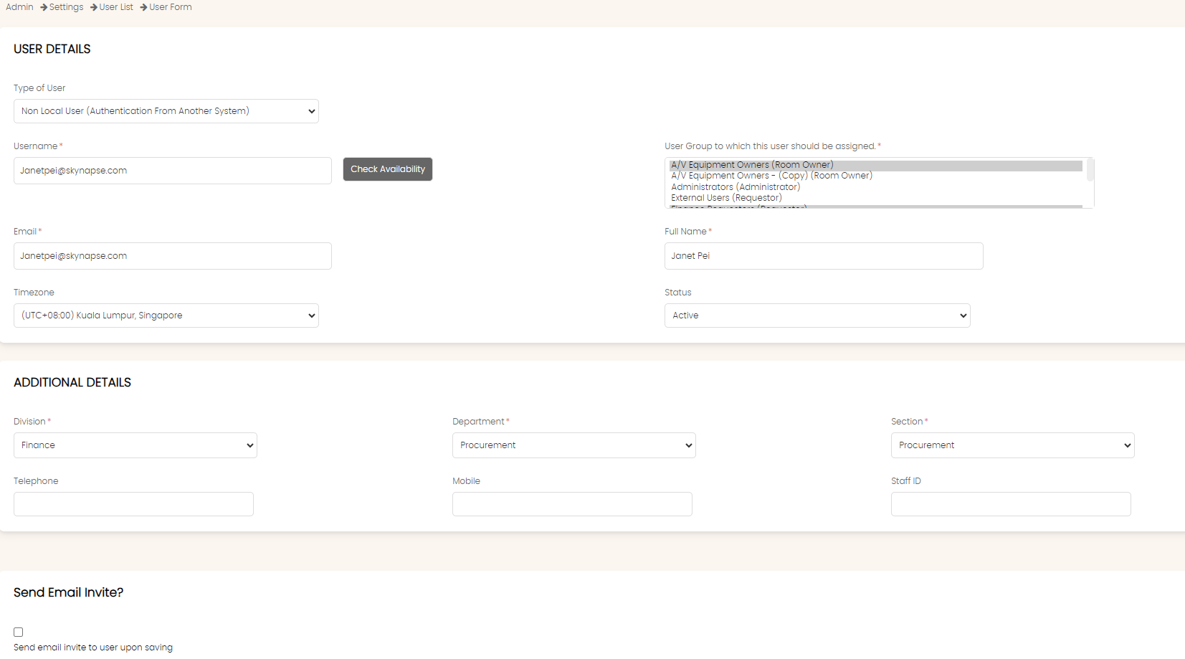Viewport: 1185px width, 659px height.
Task: Select Administrators (Administrator) user group
Action: pos(875,187)
